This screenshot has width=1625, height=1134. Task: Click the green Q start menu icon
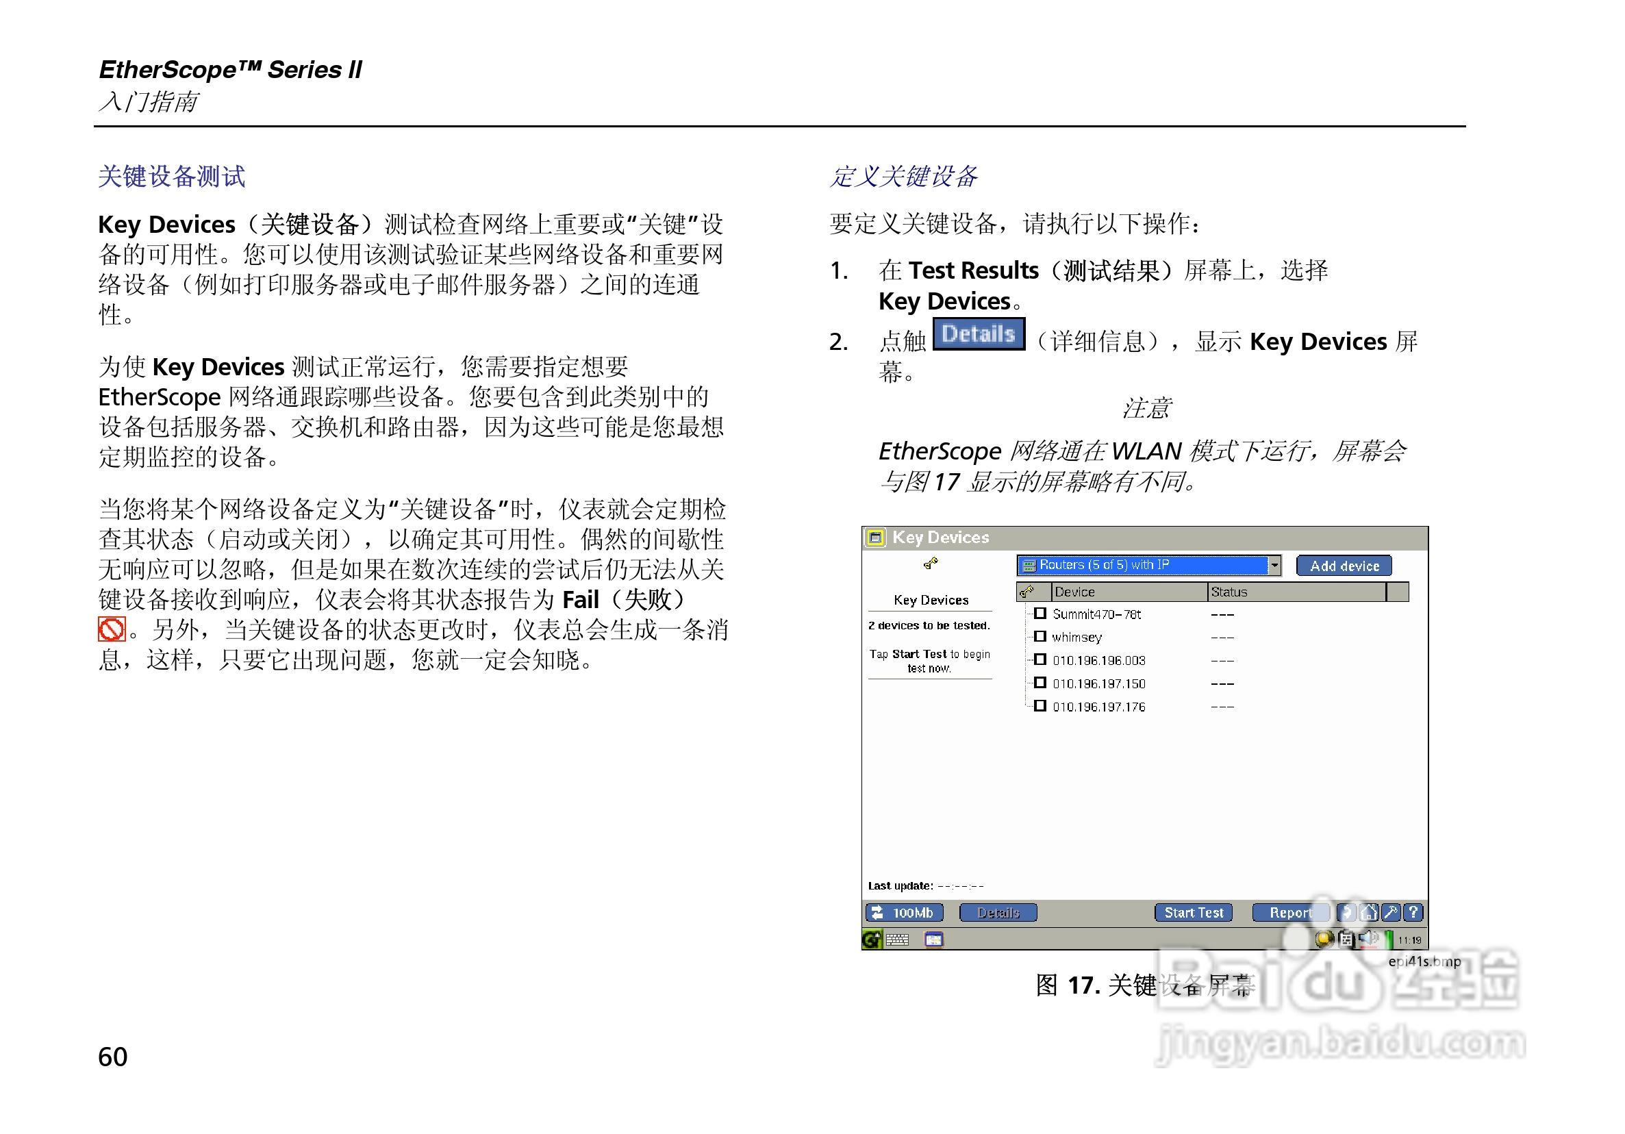(872, 940)
